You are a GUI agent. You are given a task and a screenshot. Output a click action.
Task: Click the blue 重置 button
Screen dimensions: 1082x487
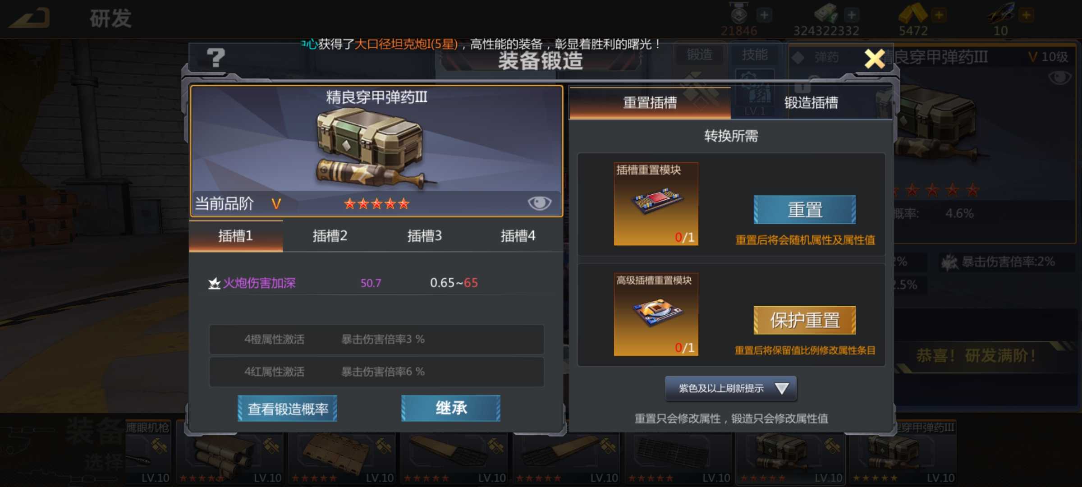(x=805, y=210)
